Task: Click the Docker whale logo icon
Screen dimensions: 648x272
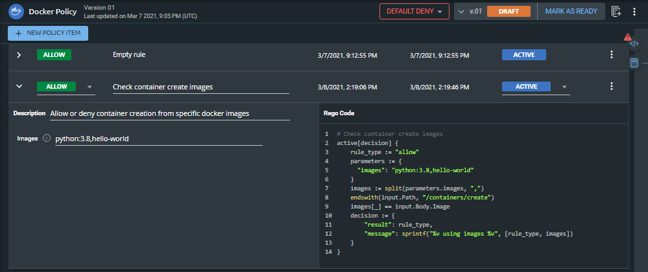Action: click(x=16, y=12)
